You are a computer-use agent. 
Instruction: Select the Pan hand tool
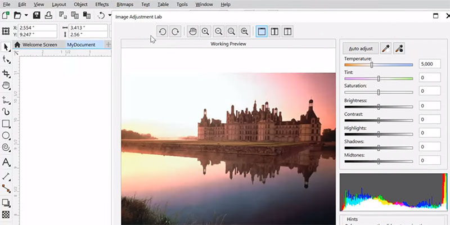(x=192, y=32)
